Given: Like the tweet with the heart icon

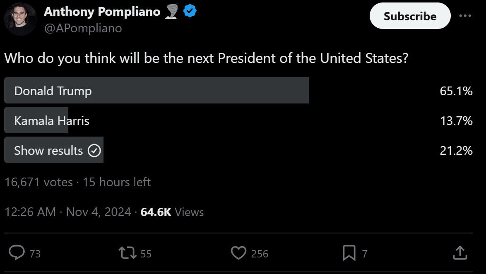Looking at the screenshot, I should click(x=238, y=253).
